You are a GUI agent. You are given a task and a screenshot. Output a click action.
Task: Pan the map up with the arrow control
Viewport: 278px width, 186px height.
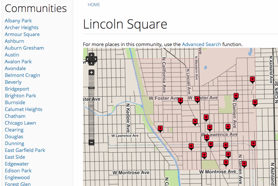[91, 55]
